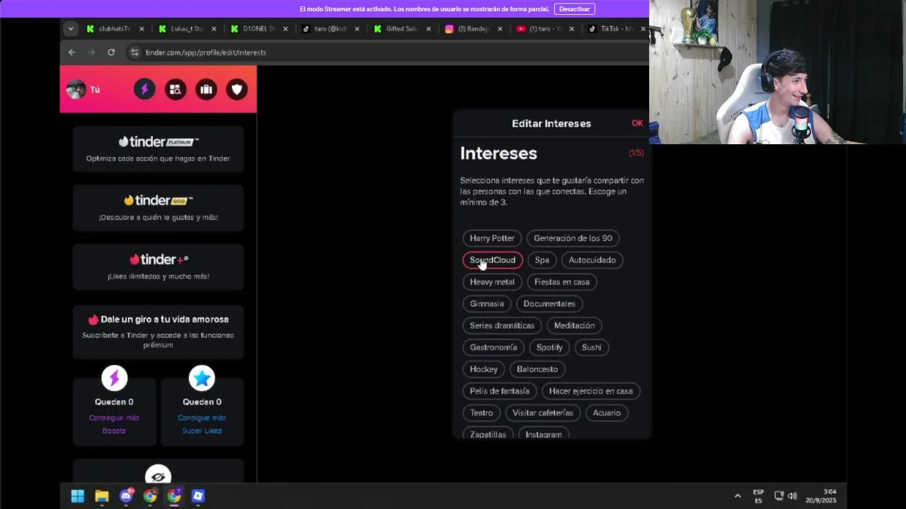
Task: Deselect the SoundCloud interest chip
Action: [493, 260]
